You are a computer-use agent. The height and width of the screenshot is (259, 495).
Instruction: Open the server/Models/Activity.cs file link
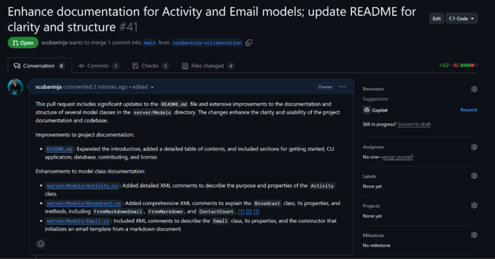(x=82, y=186)
